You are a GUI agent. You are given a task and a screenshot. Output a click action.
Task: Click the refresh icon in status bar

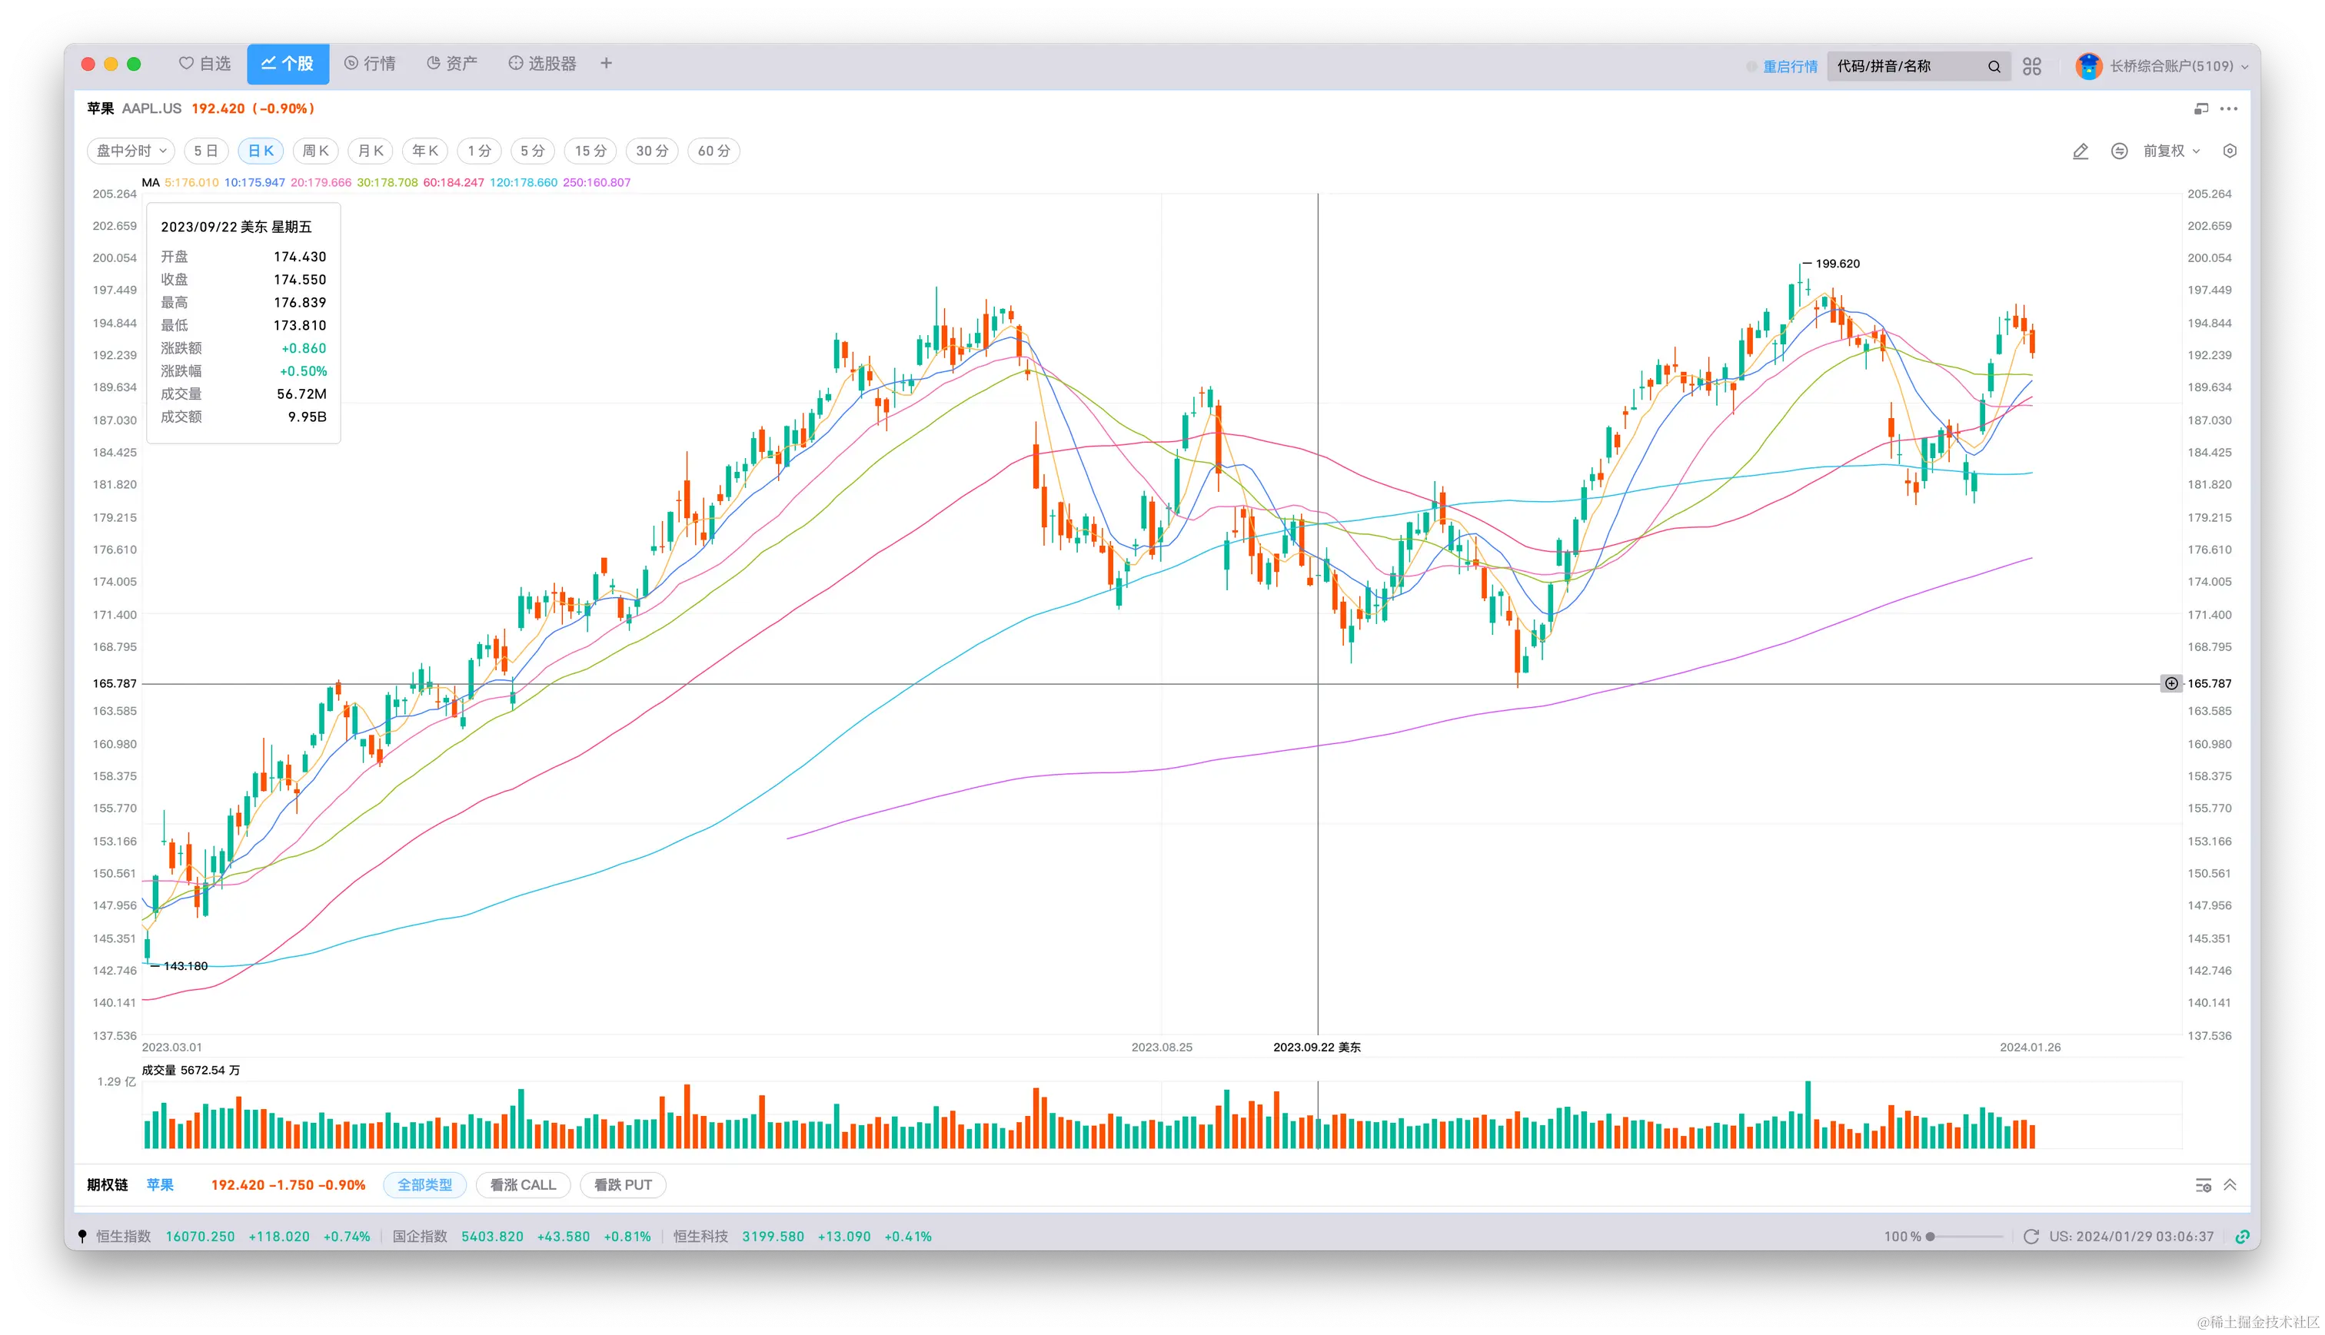(2031, 1236)
